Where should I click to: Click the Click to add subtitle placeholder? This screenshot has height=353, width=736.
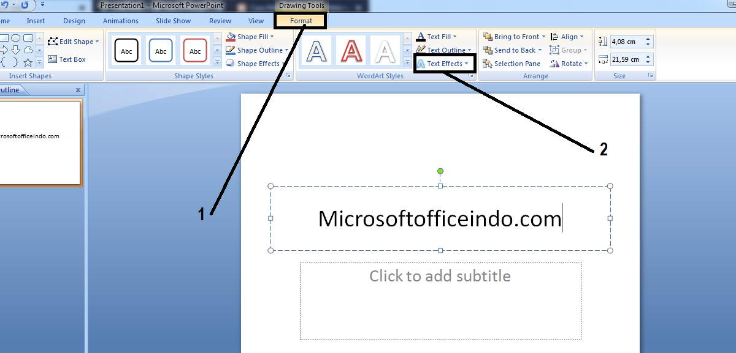tap(439, 276)
